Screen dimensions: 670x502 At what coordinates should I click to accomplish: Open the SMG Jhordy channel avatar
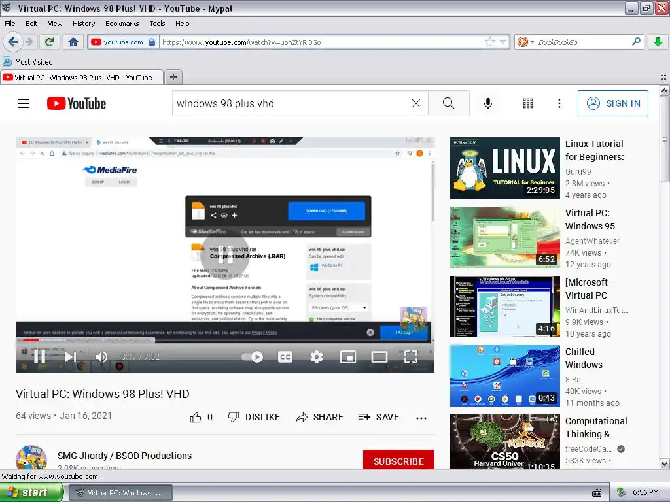[x=31, y=457]
